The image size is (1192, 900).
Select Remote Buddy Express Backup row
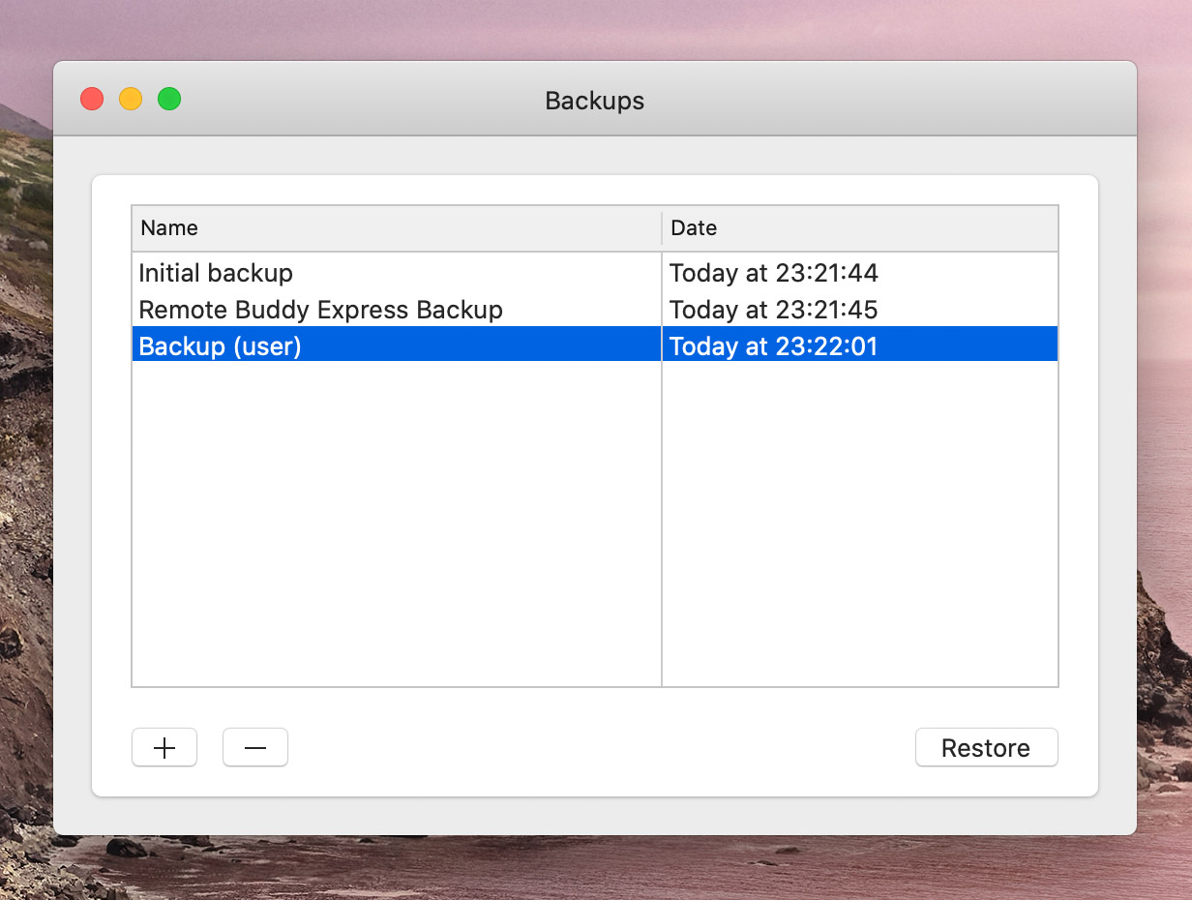tap(595, 310)
